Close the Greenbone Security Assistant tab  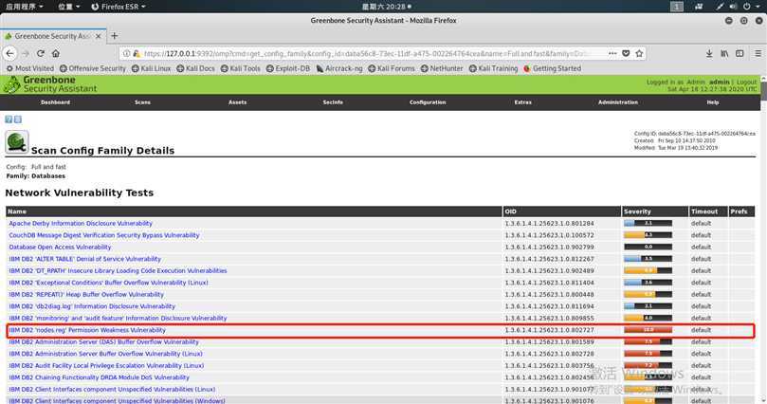click(x=99, y=36)
